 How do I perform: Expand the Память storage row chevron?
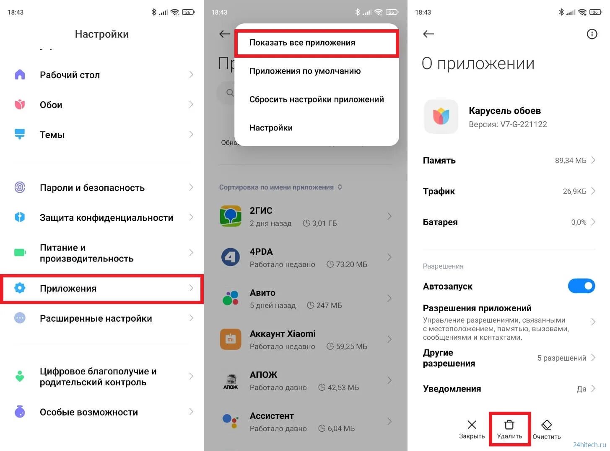click(x=593, y=160)
